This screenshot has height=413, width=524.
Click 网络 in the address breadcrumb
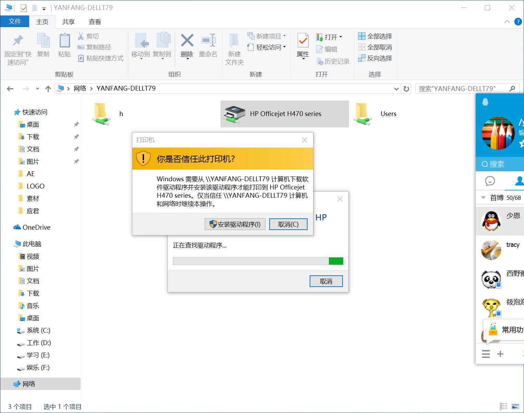[x=80, y=88]
